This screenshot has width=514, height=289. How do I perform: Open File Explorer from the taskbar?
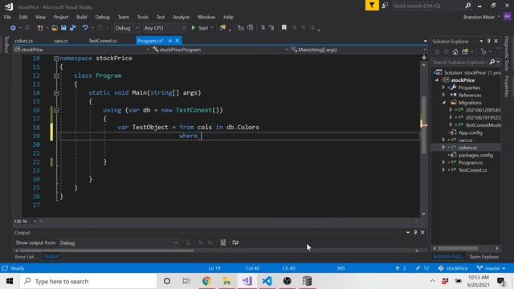(226, 281)
